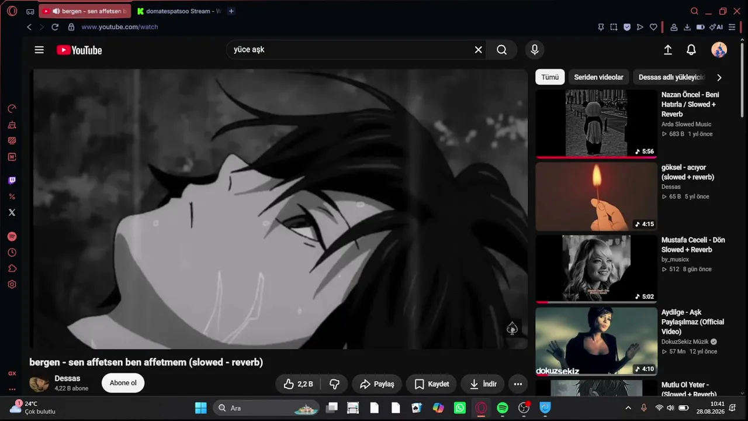Open the YouTube create upload button
The image size is (748, 421).
tap(668, 50)
